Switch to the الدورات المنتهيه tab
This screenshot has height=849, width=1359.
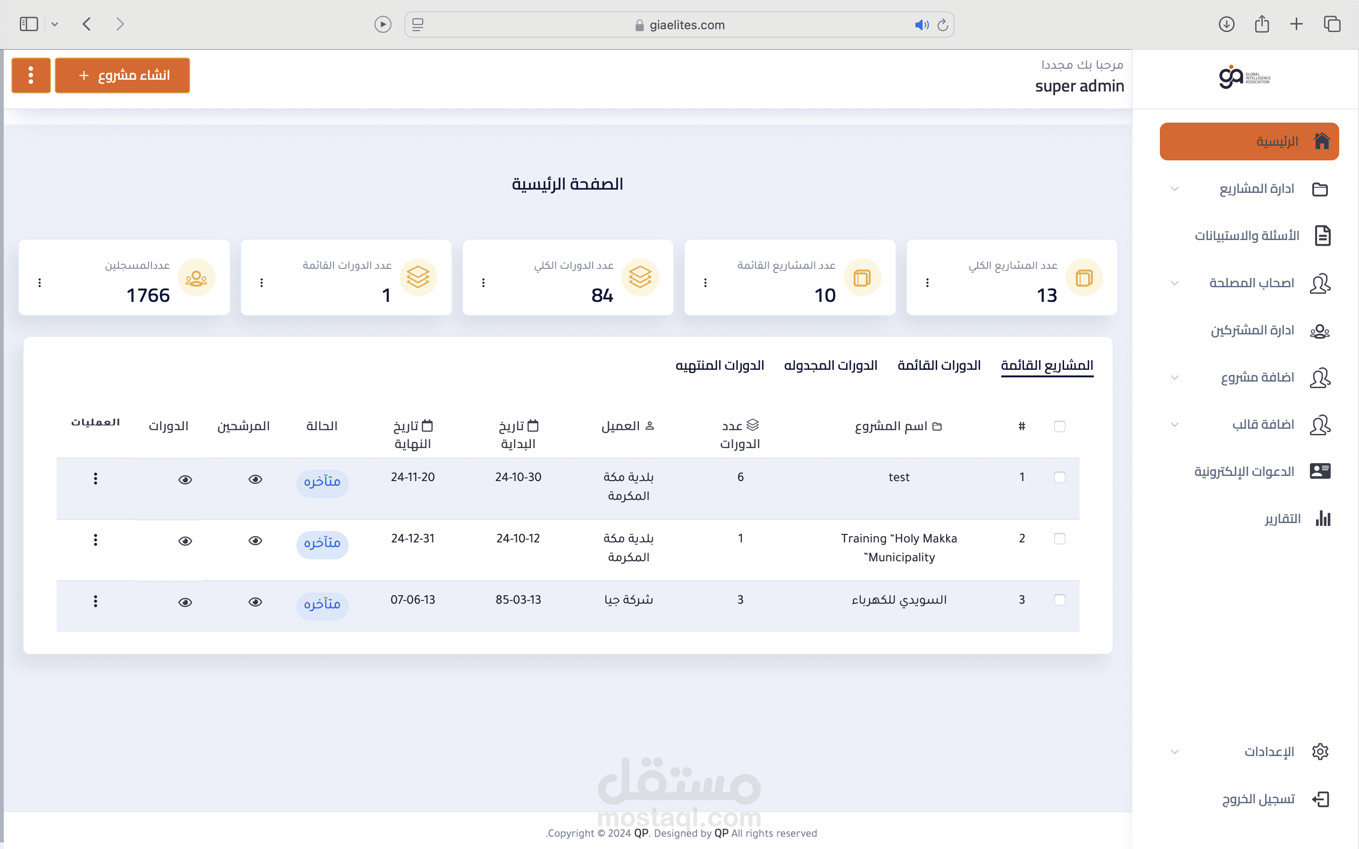tap(720, 365)
